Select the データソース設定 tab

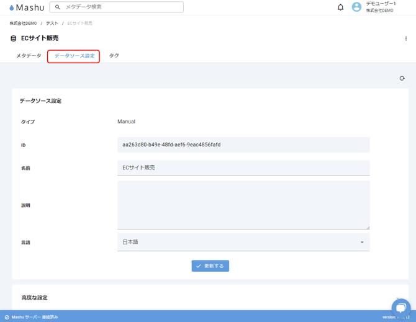(74, 56)
